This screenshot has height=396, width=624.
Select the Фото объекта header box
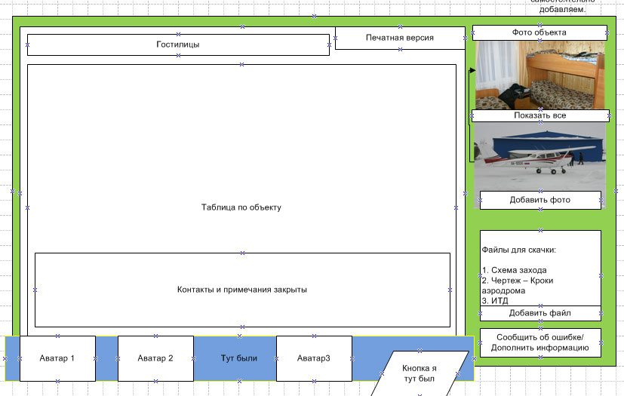[x=539, y=32]
